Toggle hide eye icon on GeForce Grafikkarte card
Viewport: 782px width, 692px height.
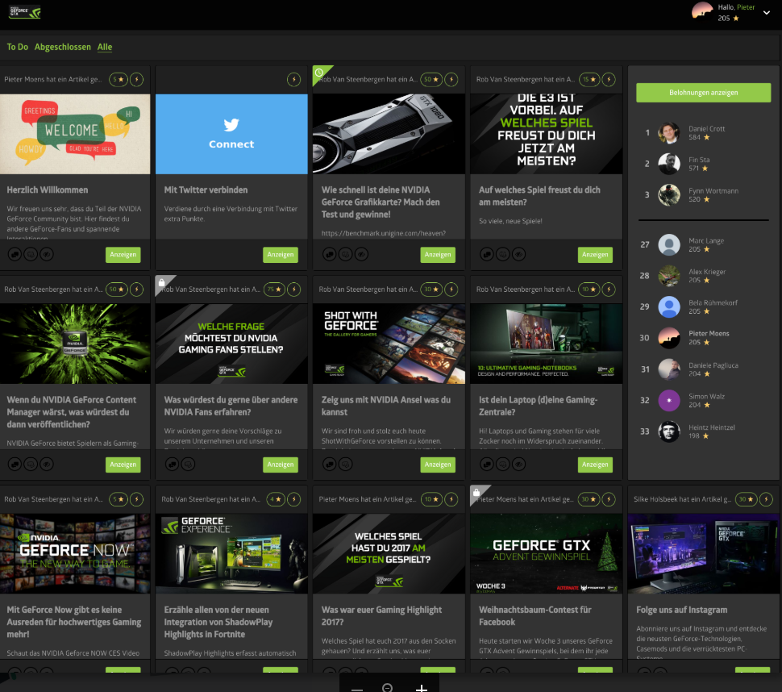click(362, 254)
